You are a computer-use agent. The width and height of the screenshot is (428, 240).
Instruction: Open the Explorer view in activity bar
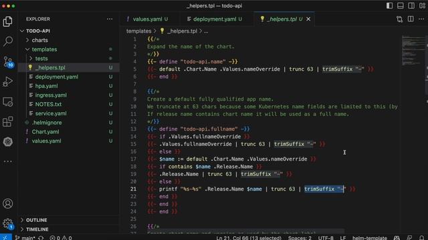pos(7,21)
